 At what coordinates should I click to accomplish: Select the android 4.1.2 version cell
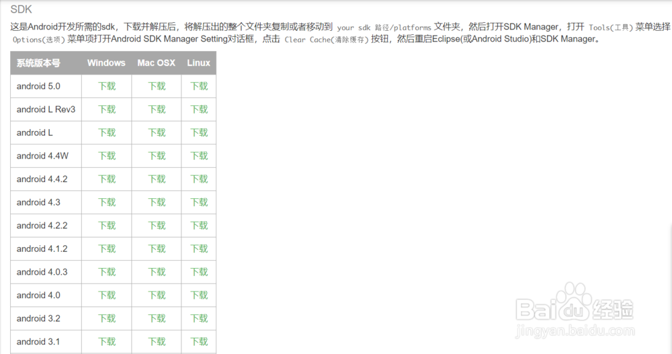(46, 248)
